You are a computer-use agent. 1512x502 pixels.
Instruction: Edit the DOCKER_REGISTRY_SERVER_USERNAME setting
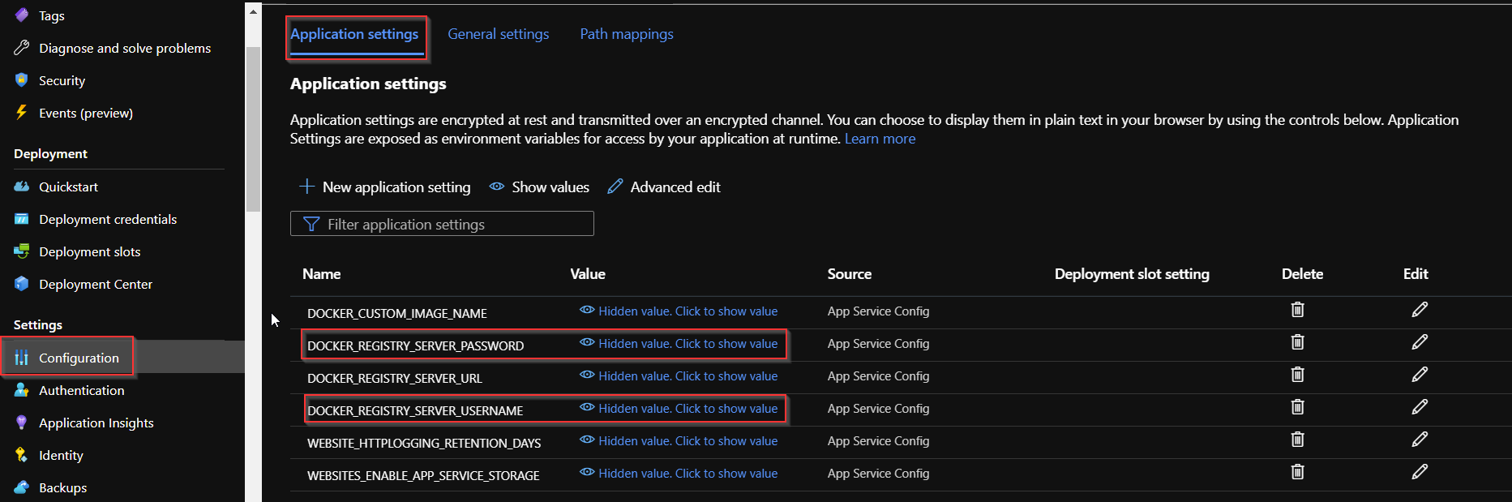coord(1419,407)
